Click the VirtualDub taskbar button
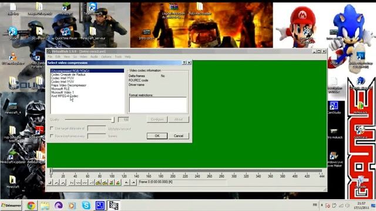Screen dimensions: 376x211 (113, 206)
